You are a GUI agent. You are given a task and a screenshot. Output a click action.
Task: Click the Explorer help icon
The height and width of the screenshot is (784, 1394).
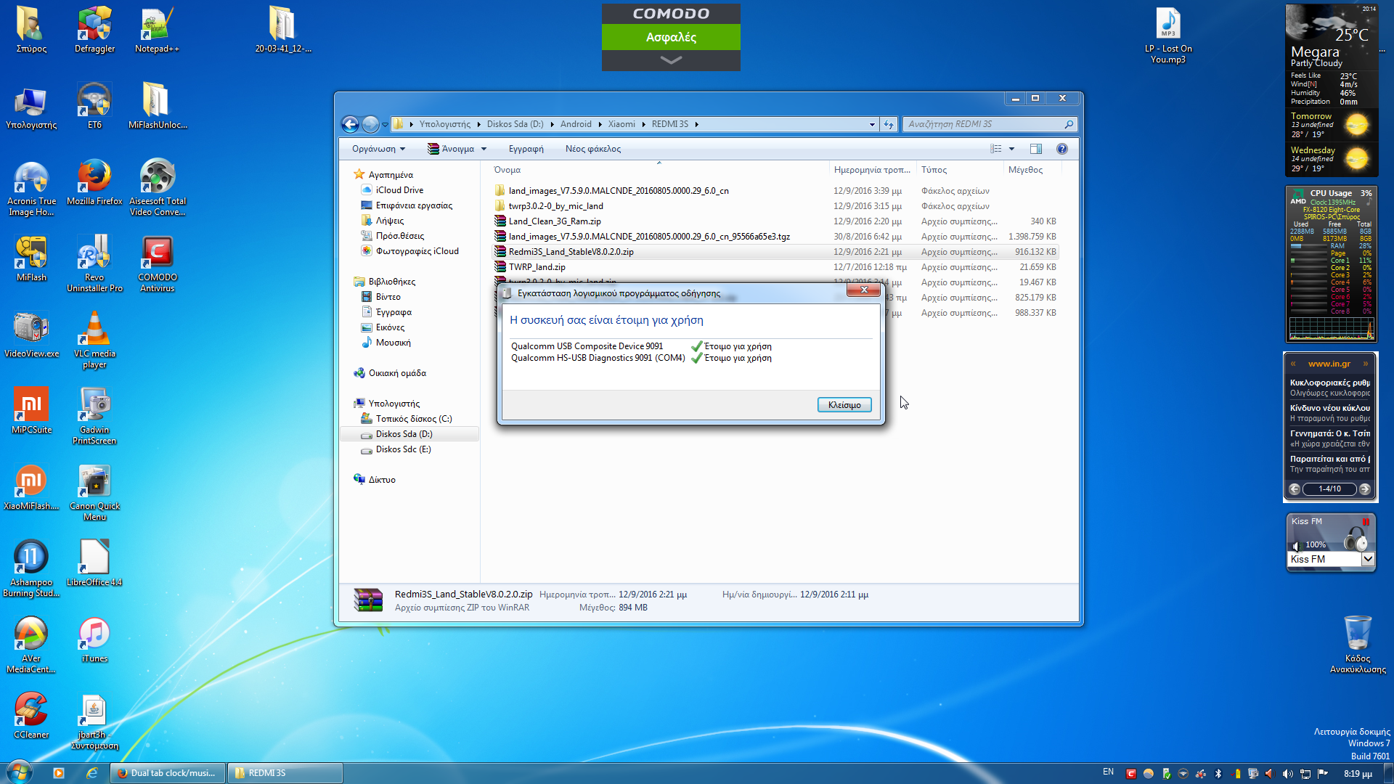1061,149
